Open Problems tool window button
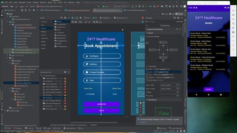This screenshot has height=133, width=237. pyautogui.click(x=18, y=128)
